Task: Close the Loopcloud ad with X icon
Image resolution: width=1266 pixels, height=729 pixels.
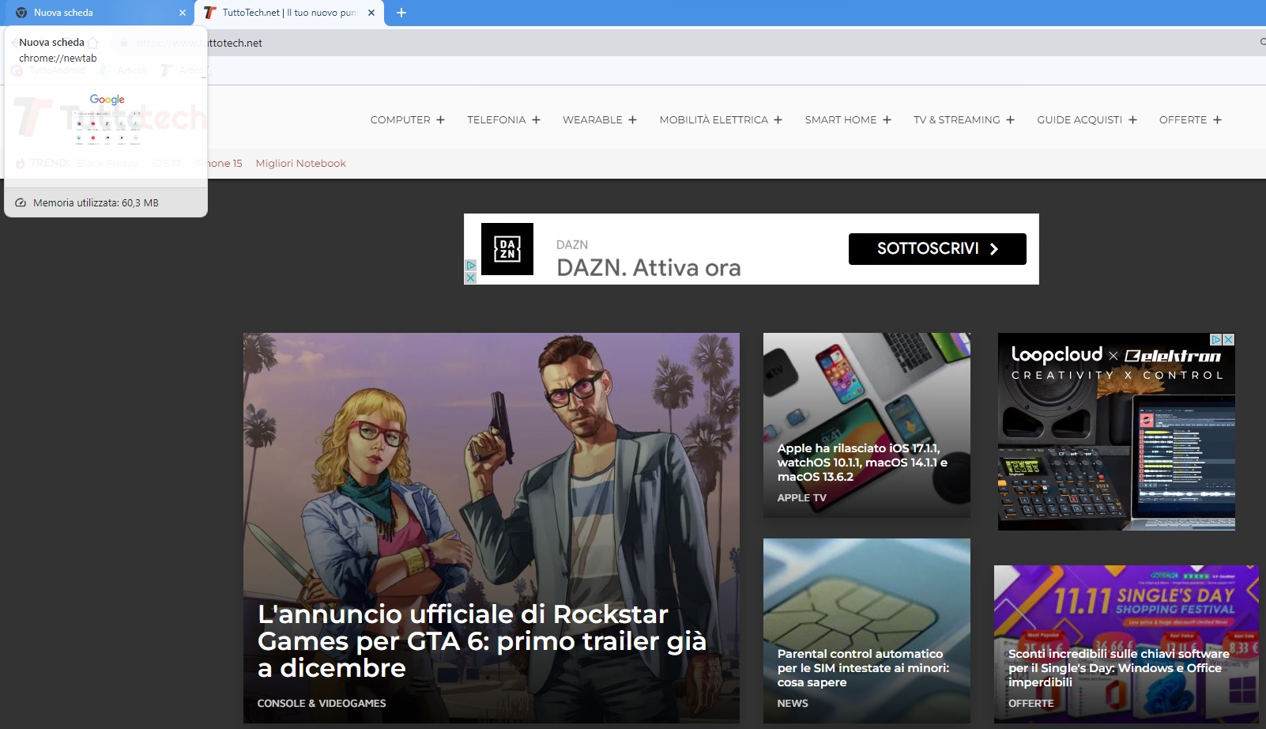Action: coord(1229,339)
